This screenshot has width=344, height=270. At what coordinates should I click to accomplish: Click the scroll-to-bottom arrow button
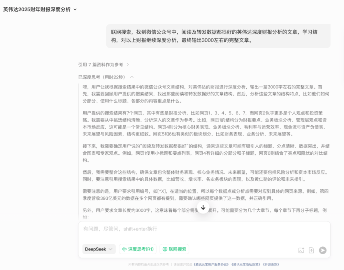[x=203, y=207]
